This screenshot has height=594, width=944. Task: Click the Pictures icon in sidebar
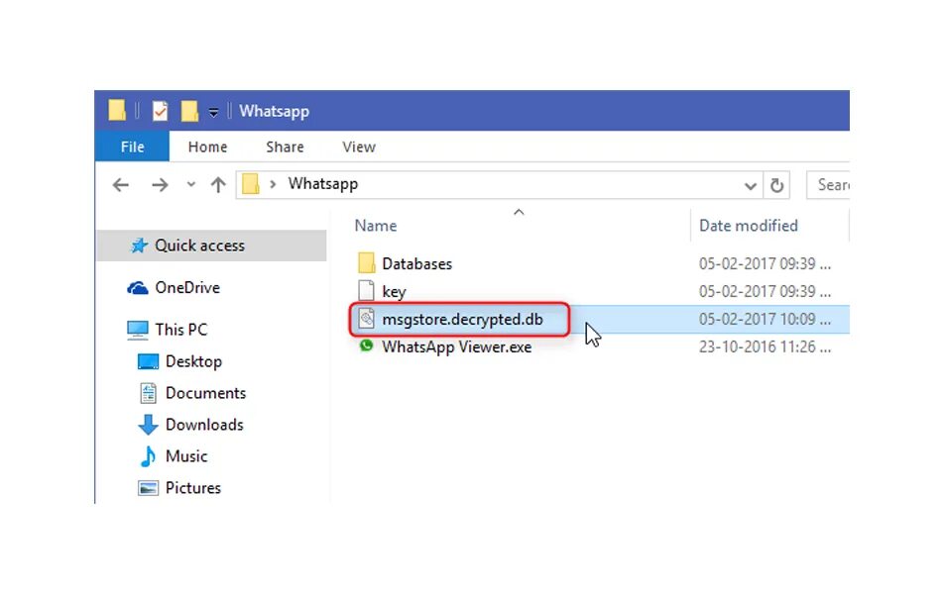pos(148,488)
